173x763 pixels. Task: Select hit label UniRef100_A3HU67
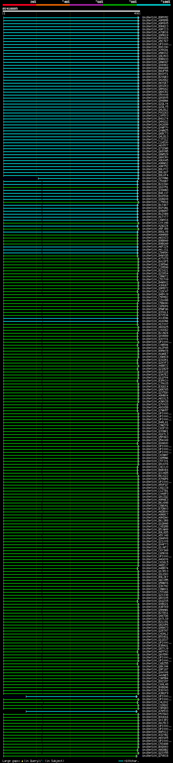pos(155,285)
